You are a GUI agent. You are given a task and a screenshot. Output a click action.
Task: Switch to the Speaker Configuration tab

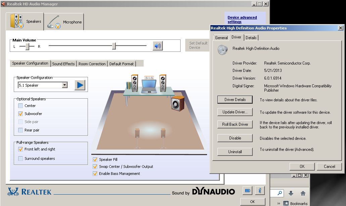(30, 63)
